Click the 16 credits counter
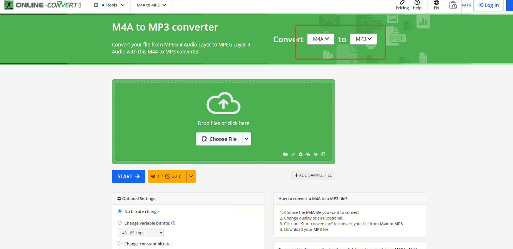The image size is (513, 249). pyautogui.click(x=466, y=5)
